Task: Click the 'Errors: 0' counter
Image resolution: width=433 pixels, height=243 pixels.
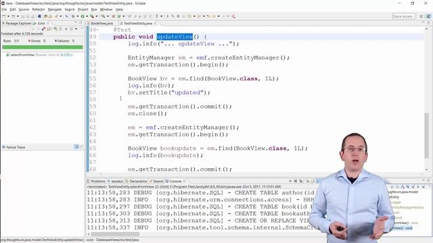Action: coord(37,40)
